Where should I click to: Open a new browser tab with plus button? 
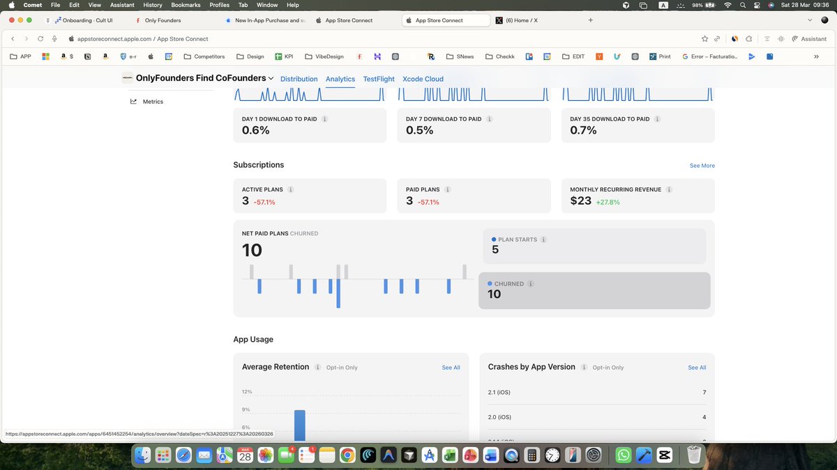(590, 20)
